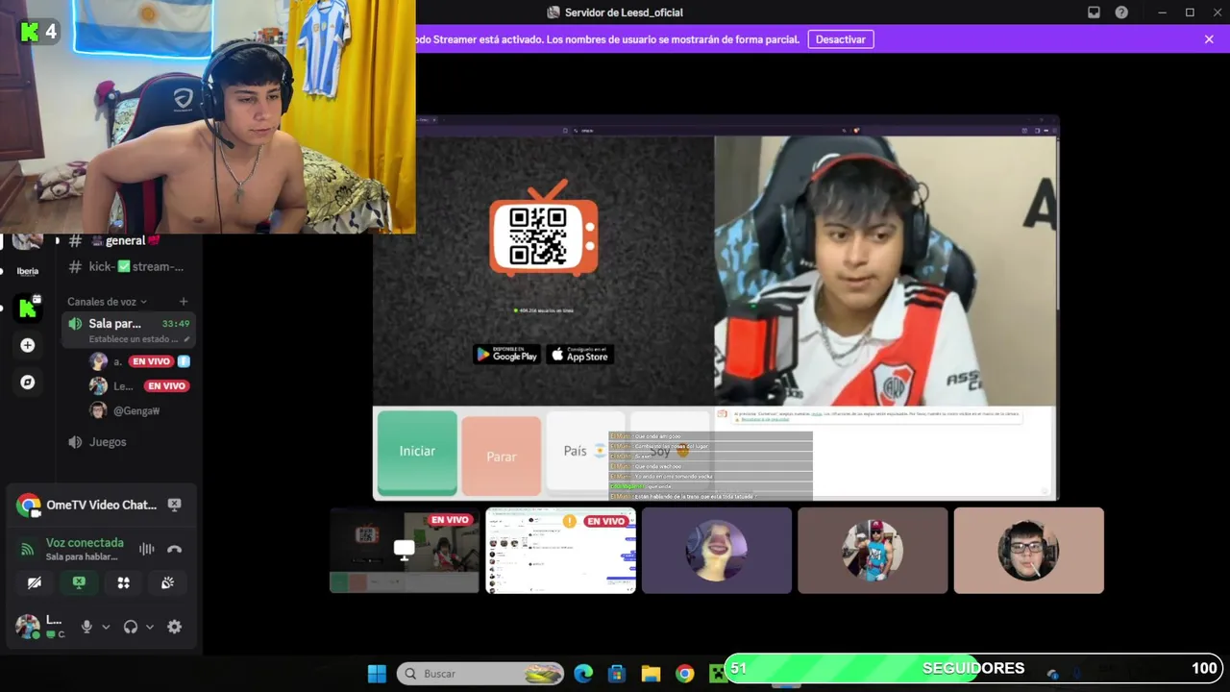
Task: Open Google Chrome from the taskbar
Action: [x=684, y=674]
